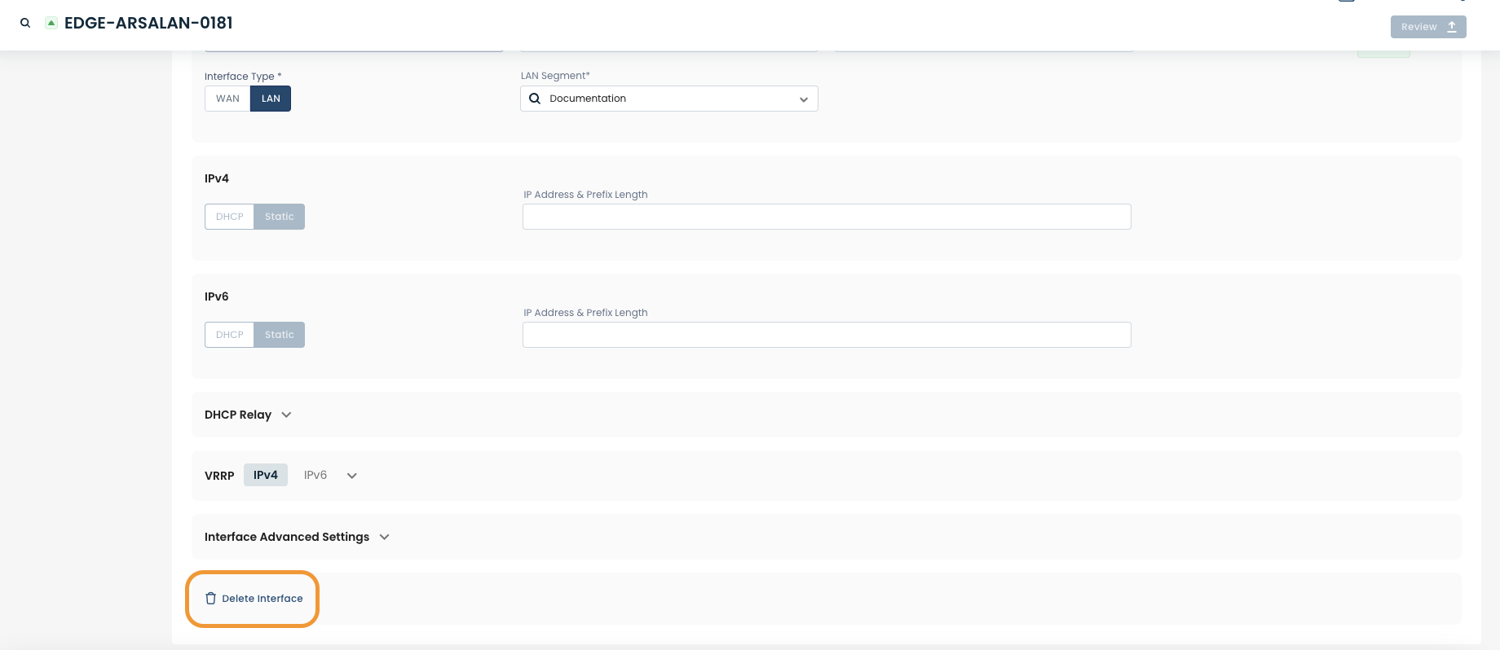Click the magnifier icon in LAN Segment field

pyautogui.click(x=535, y=99)
